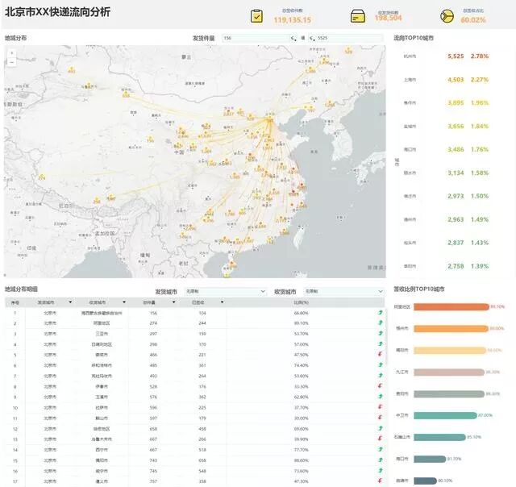Viewport: 516px width, 487px height.
Task: Click maximum shipment quantity field showing 5525
Action: point(346,38)
